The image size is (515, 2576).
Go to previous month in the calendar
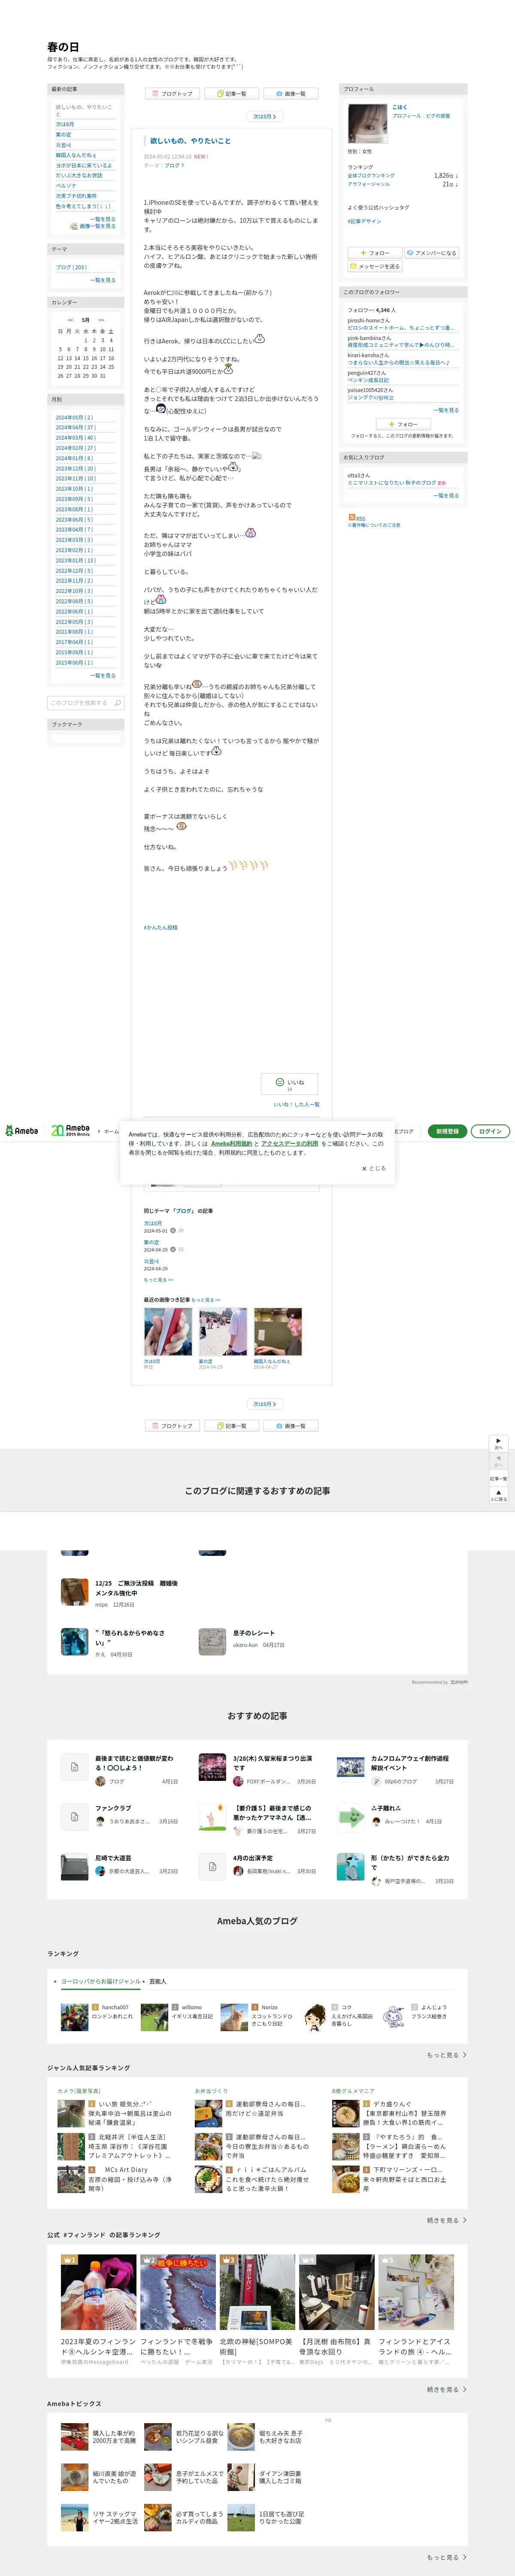[70, 320]
